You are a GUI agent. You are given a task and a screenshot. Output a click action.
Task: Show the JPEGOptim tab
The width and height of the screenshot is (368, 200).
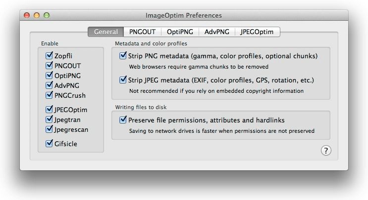pos(257,32)
